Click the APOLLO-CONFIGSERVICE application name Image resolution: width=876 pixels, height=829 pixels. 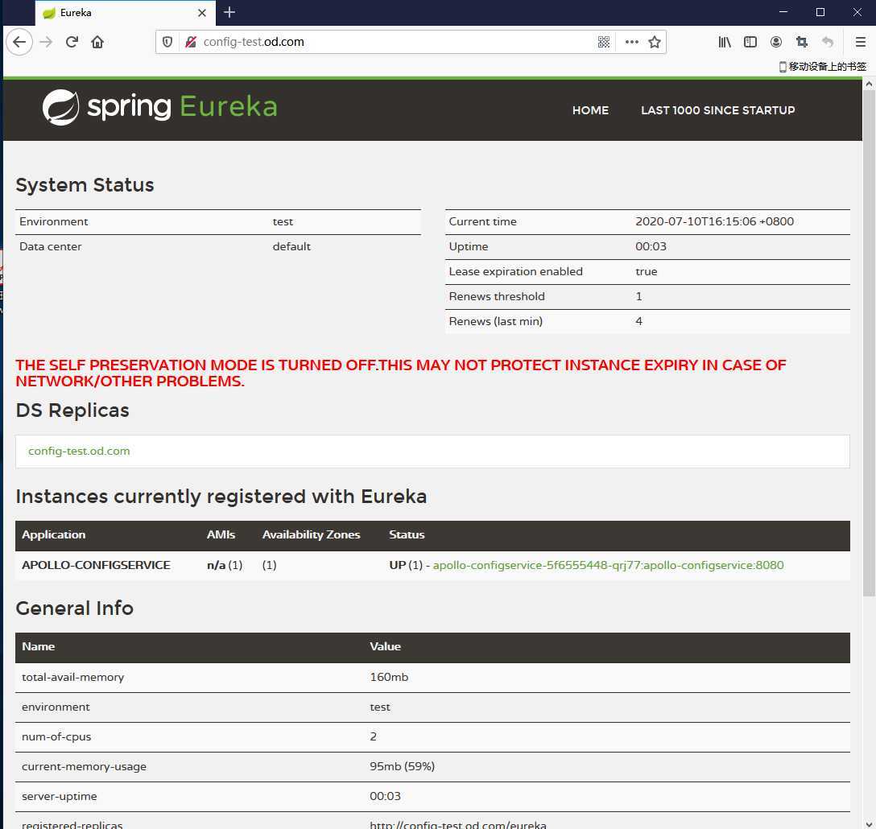click(96, 565)
